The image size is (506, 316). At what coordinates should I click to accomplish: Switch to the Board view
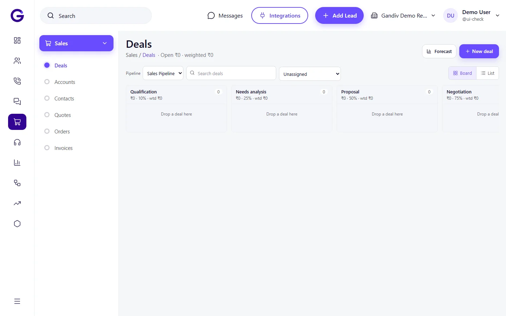coord(462,73)
